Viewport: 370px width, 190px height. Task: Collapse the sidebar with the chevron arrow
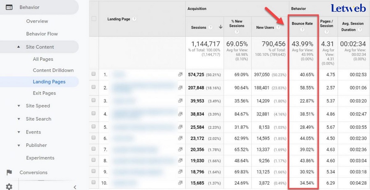coord(75,187)
